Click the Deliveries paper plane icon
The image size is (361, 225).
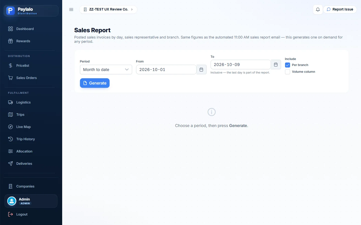click(x=11, y=163)
